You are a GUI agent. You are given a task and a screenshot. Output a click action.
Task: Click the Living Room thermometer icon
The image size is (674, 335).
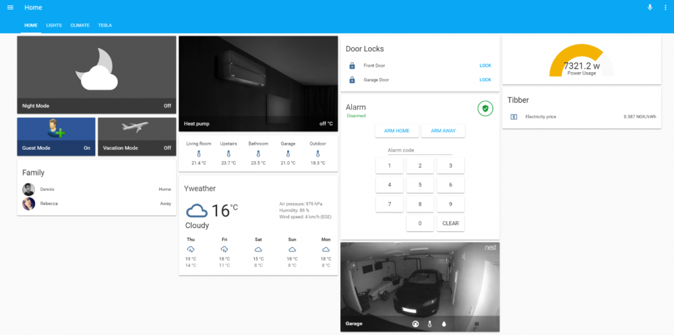(199, 154)
